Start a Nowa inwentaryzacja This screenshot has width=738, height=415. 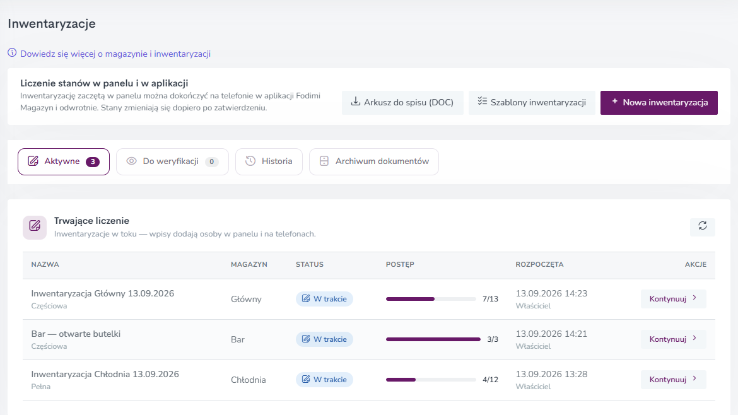pos(659,103)
